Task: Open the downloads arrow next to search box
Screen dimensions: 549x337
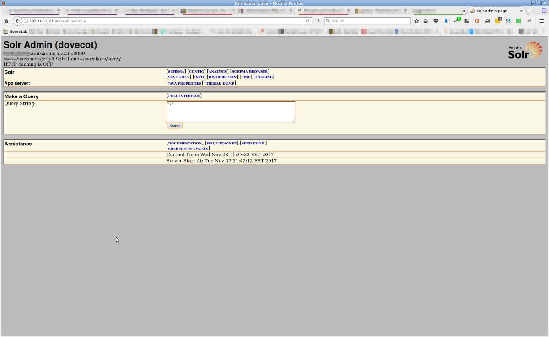Action: pyautogui.click(x=318, y=21)
